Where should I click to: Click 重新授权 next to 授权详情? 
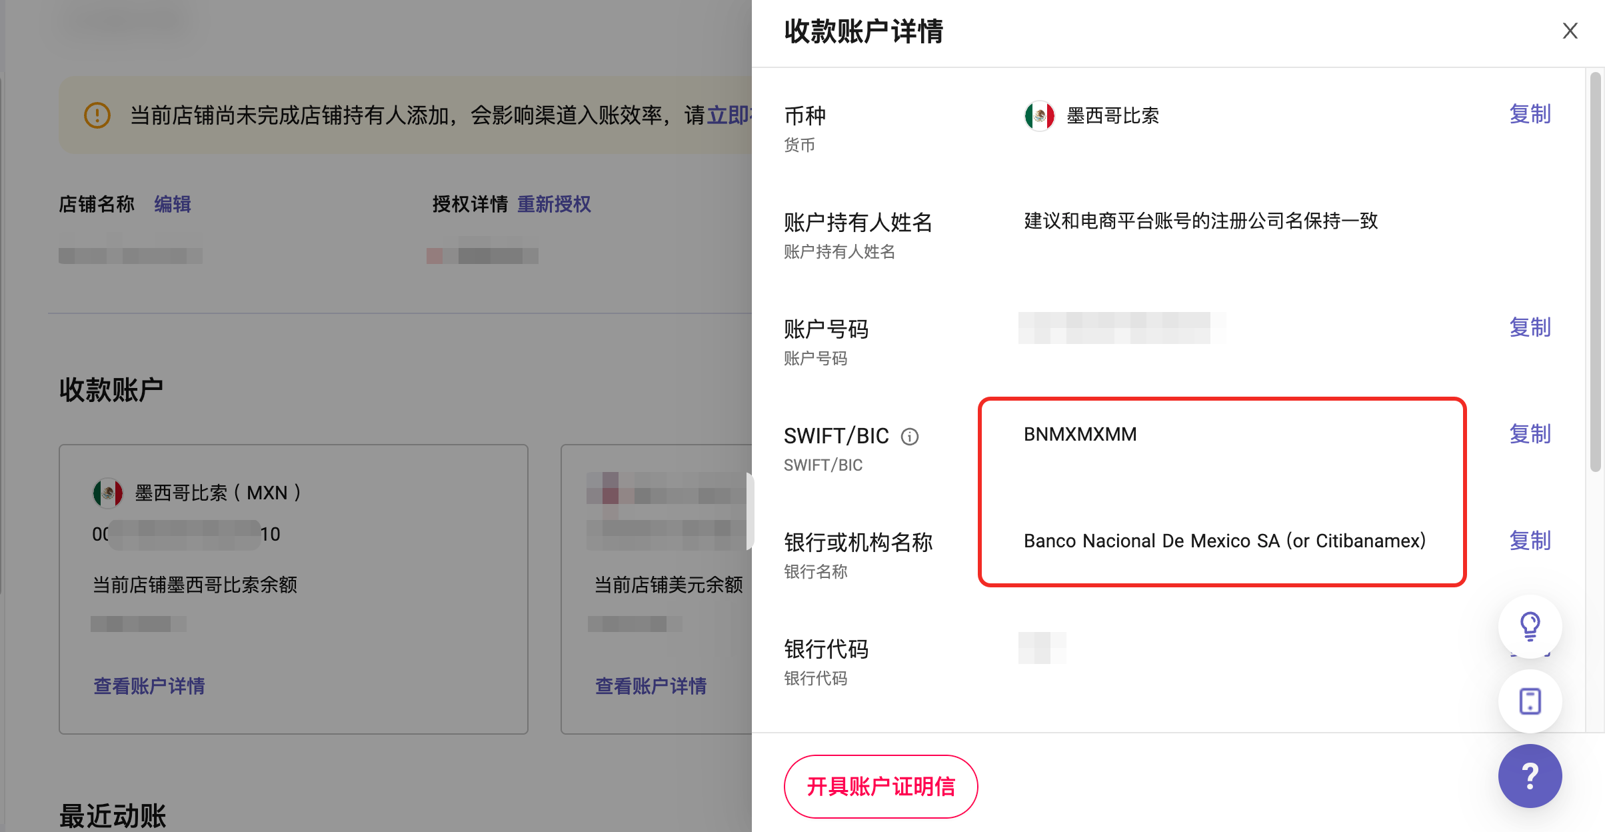554,205
